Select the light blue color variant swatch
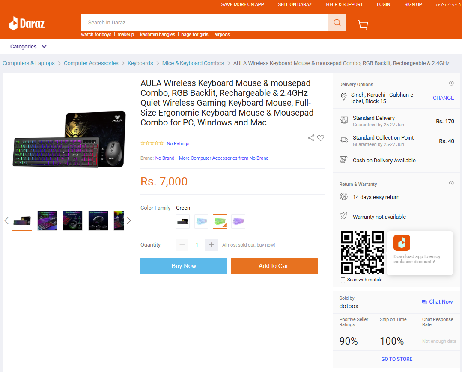462x372 pixels. (202, 221)
